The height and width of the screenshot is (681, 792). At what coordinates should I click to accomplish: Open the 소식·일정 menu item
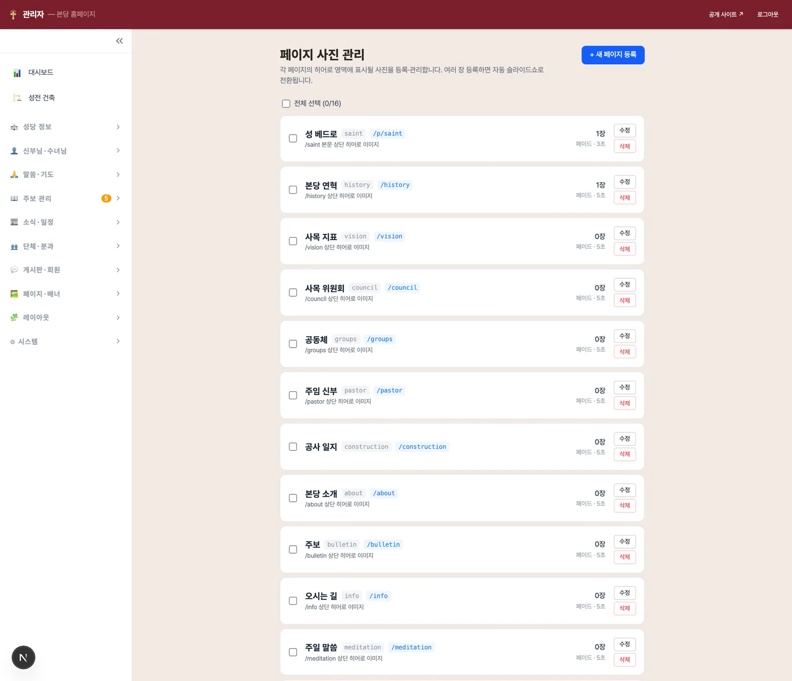pyautogui.click(x=66, y=222)
